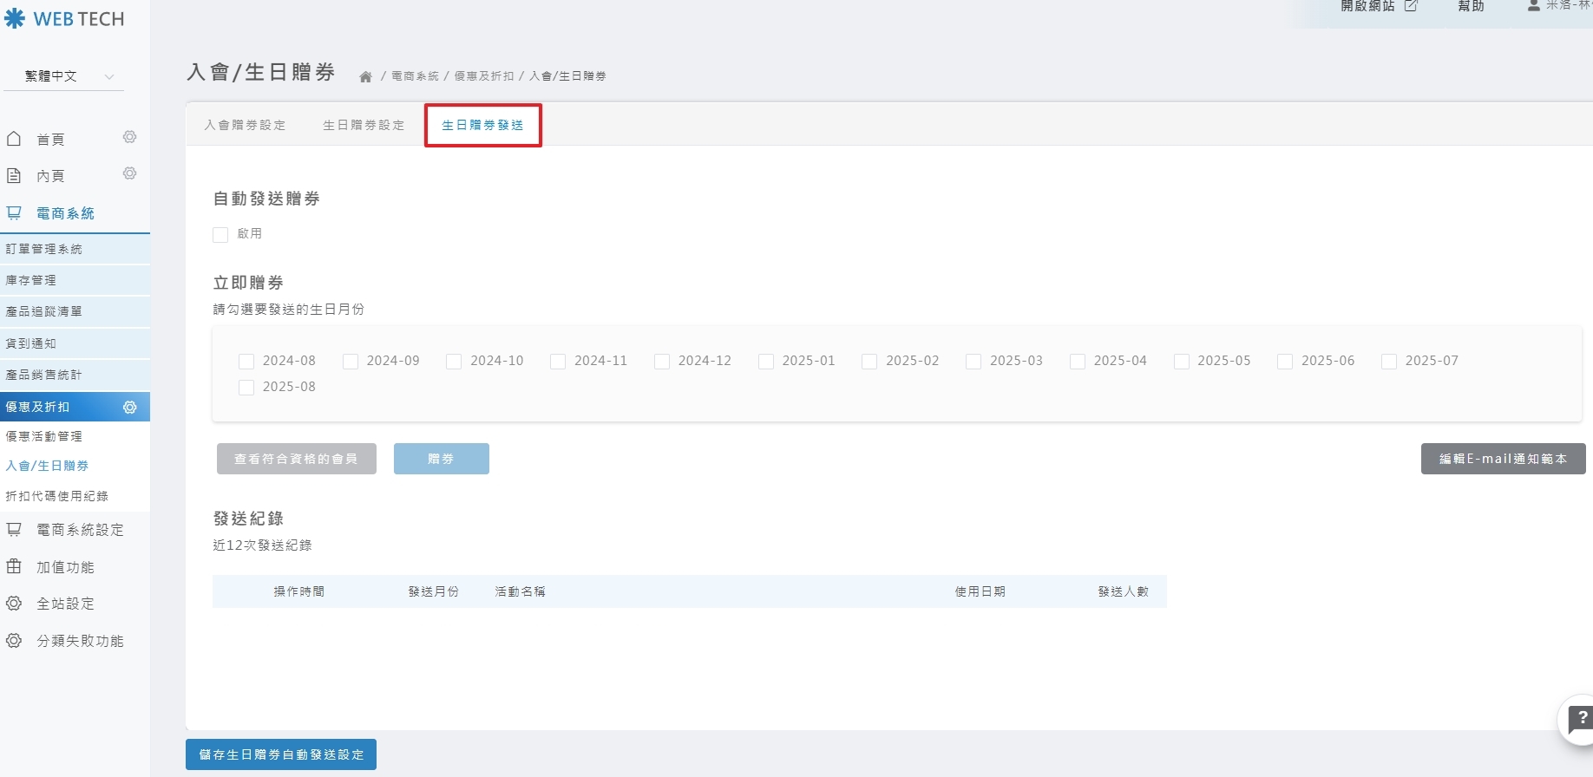Tick the 2025-01 month checkbox
Screen dimensions: 1593x777
(x=765, y=362)
